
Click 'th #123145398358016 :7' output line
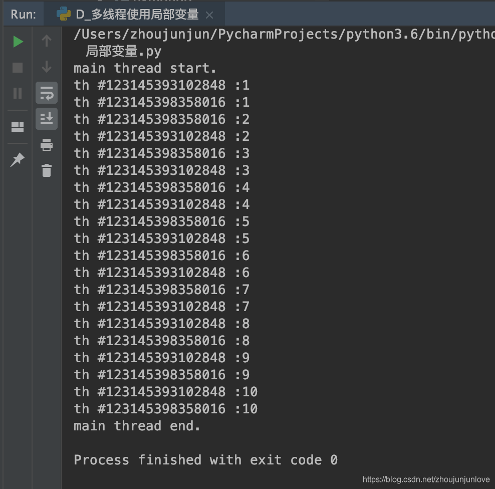[162, 290]
